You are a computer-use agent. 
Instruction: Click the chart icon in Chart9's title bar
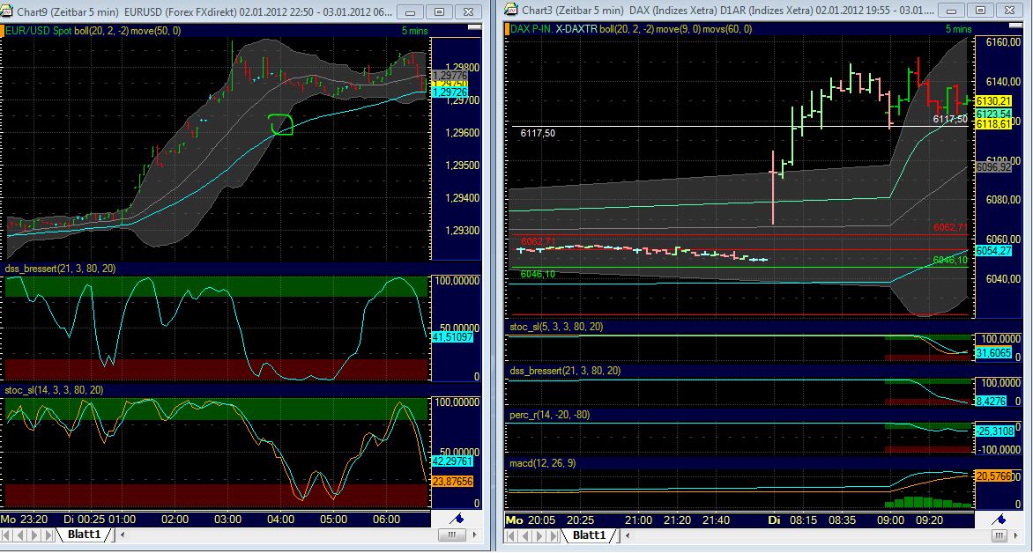[8, 12]
